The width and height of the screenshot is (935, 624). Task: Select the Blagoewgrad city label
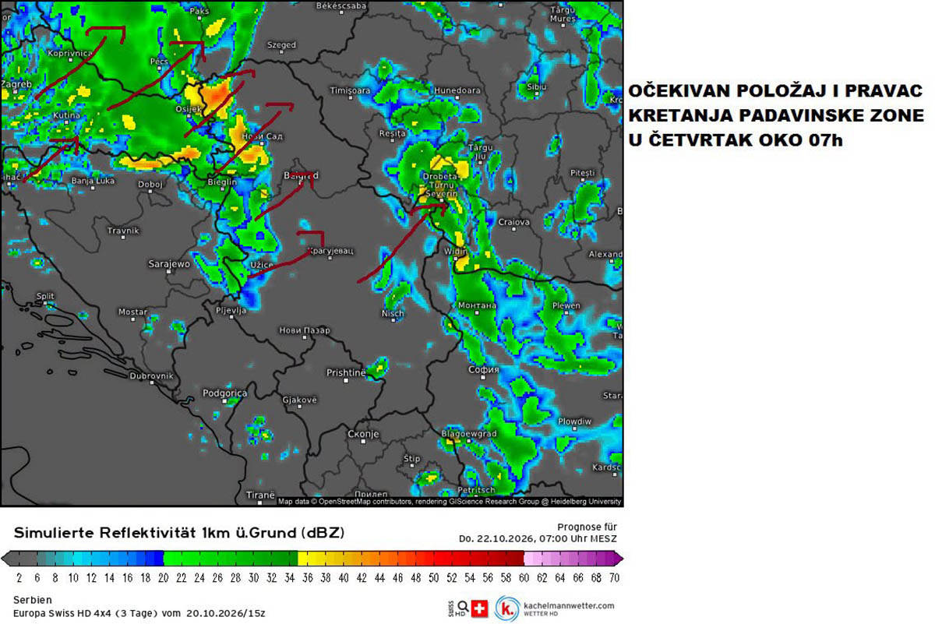[469, 433]
